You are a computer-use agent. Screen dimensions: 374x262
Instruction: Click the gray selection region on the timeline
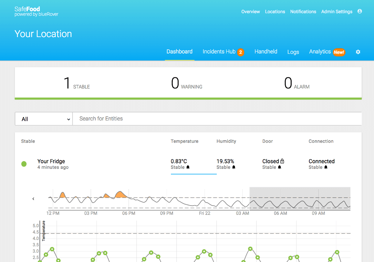coord(299,198)
